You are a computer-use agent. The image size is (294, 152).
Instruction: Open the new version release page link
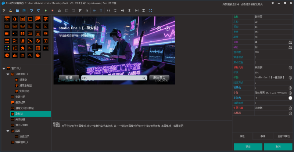click(x=243, y=4)
